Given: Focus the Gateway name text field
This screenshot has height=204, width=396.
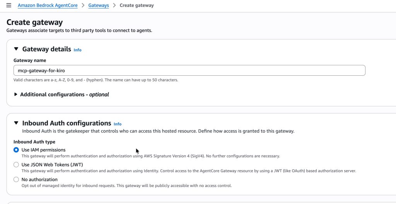Looking at the screenshot, I should click(x=189, y=70).
